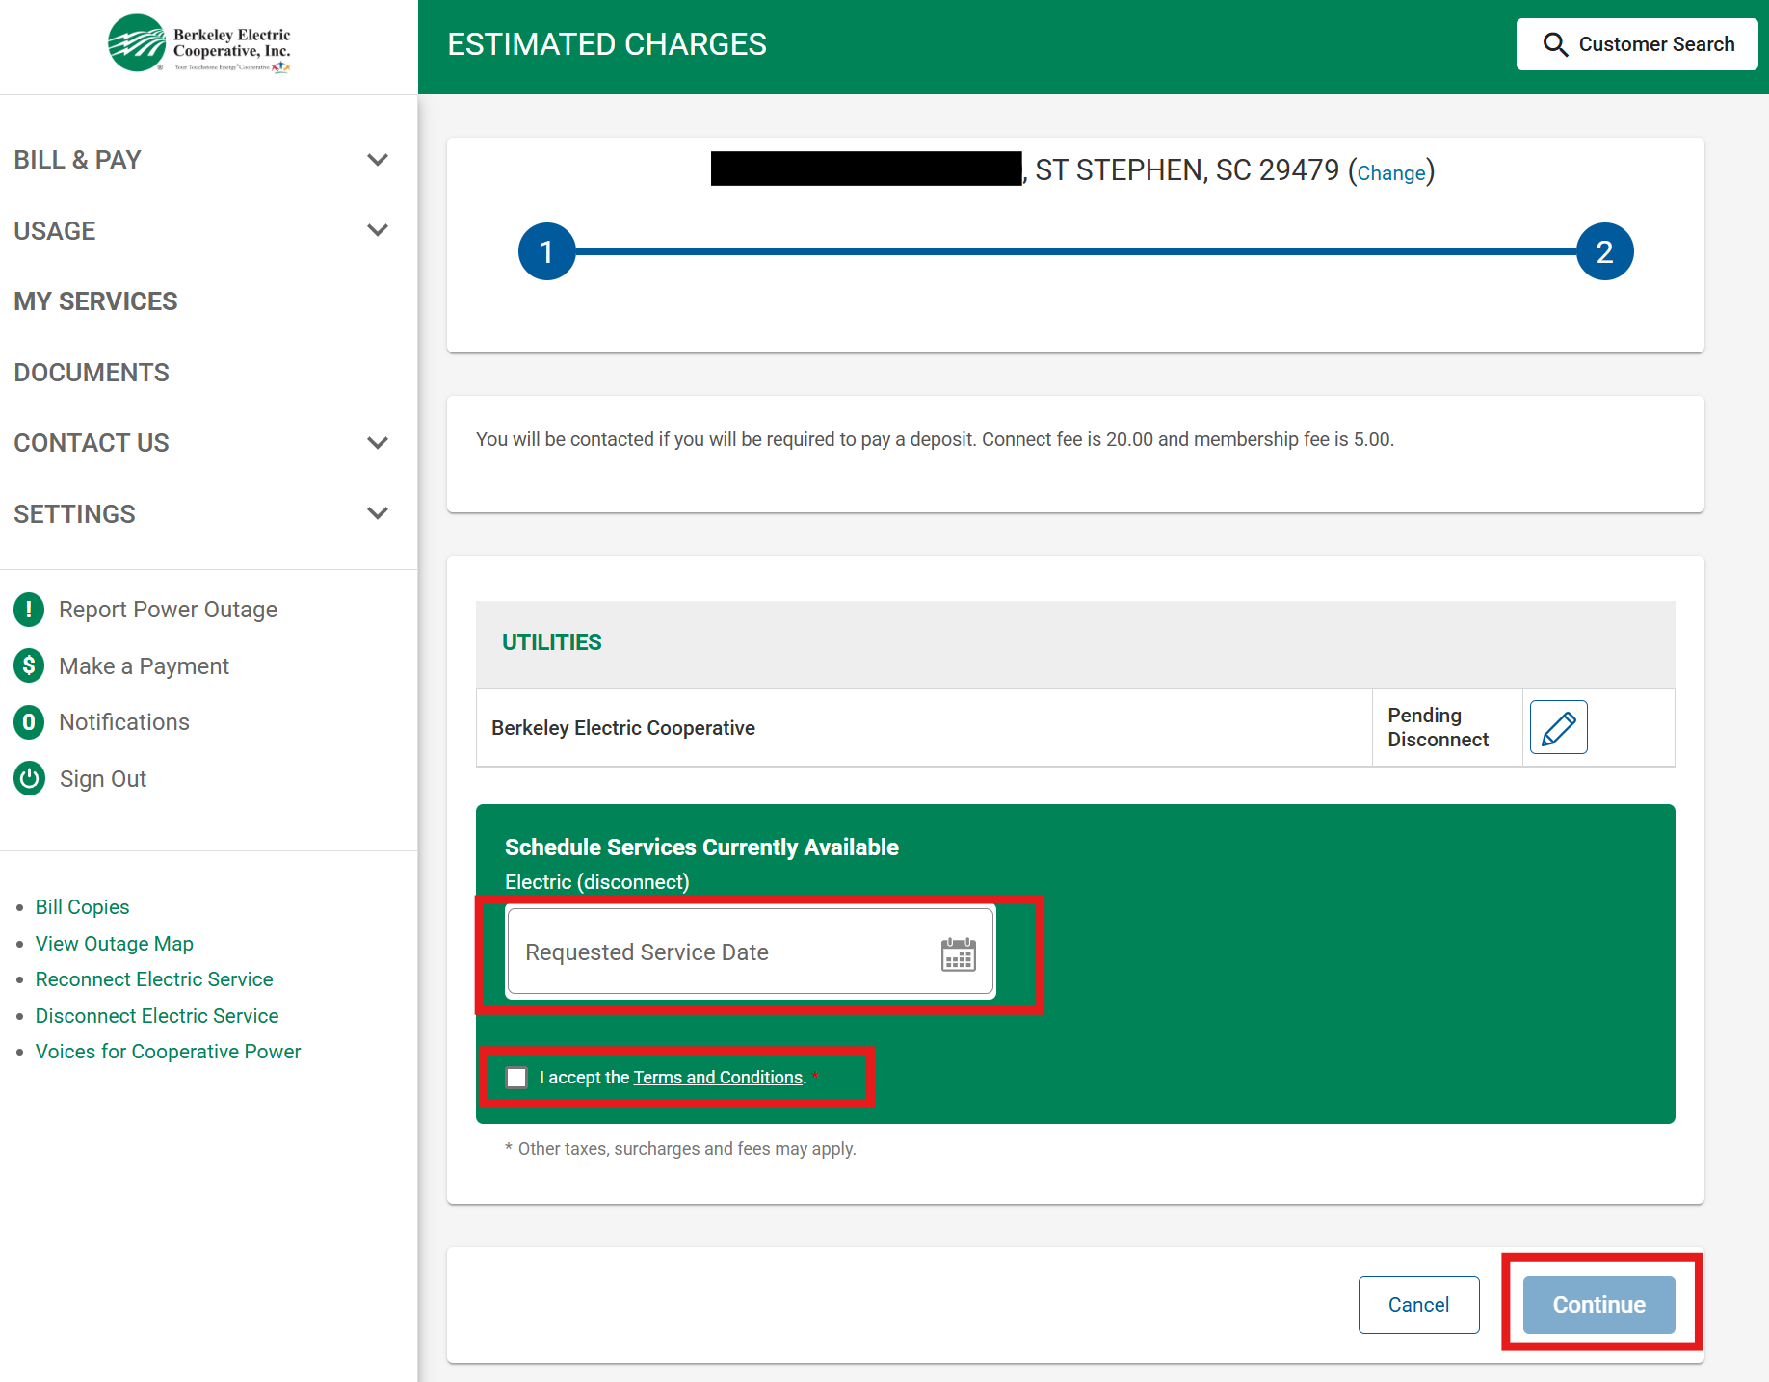Screen dimensions: 1769x1382
Task: Click the Schedule Services Currently Available heading
Action: point(701,847)
